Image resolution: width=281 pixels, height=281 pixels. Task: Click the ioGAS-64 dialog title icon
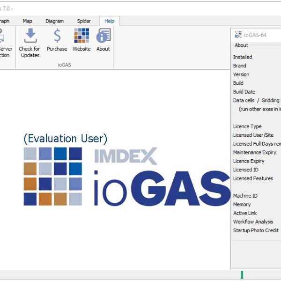coord(238,35)
